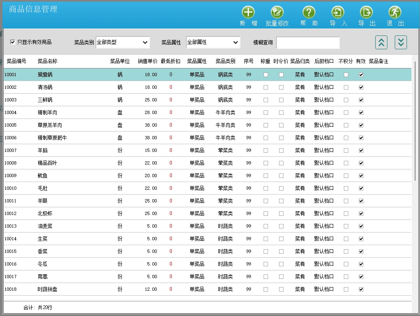The width and height of the screenshot is (420, 316).
Task: Click the double down-arrow expand icon
Action: pos(401,42)
